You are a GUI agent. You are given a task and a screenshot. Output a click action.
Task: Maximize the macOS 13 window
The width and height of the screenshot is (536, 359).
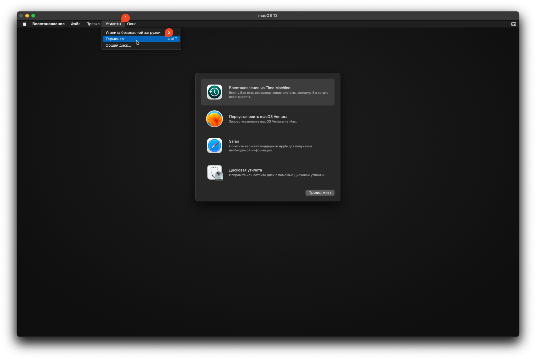coord(33,16)
